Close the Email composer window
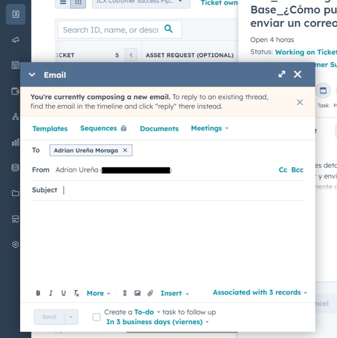337x338 pixels. pos(298,75)
